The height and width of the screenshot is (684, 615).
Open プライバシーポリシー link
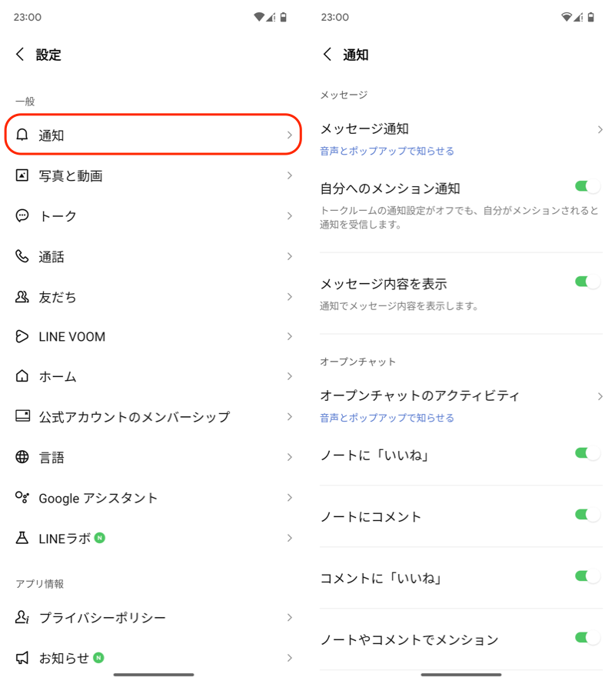102,618
